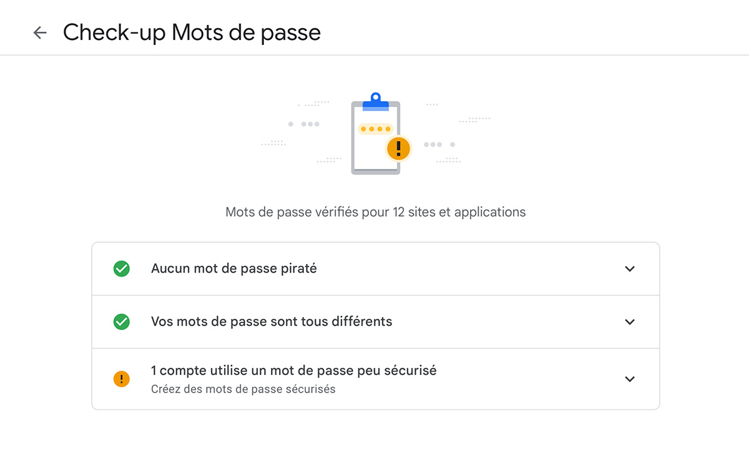
Task: Select the green checkmark next to 'Vos mots de passe sont tous différents'
Action: 121,322
